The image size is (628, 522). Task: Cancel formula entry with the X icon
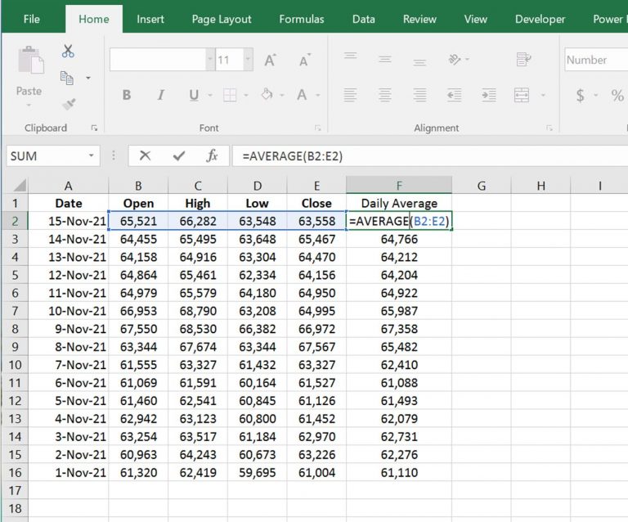tap(145, 155)
